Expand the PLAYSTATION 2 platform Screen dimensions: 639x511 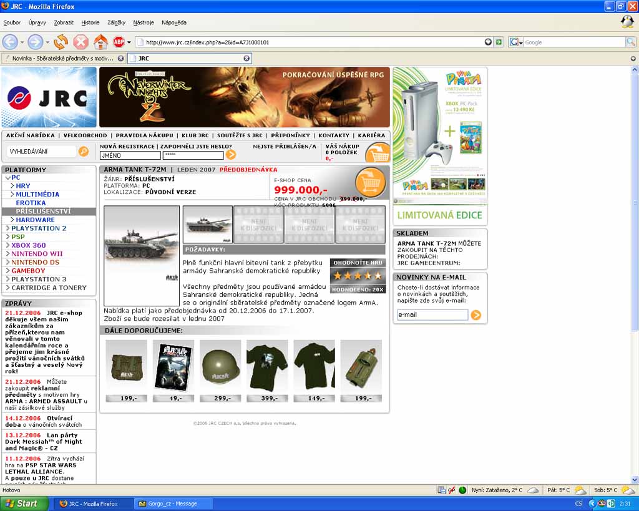tap(7, 228)
